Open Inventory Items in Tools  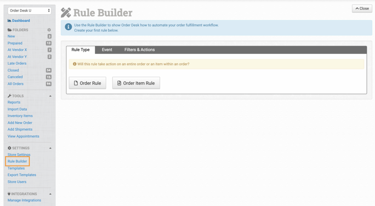(x=20, y=116)
